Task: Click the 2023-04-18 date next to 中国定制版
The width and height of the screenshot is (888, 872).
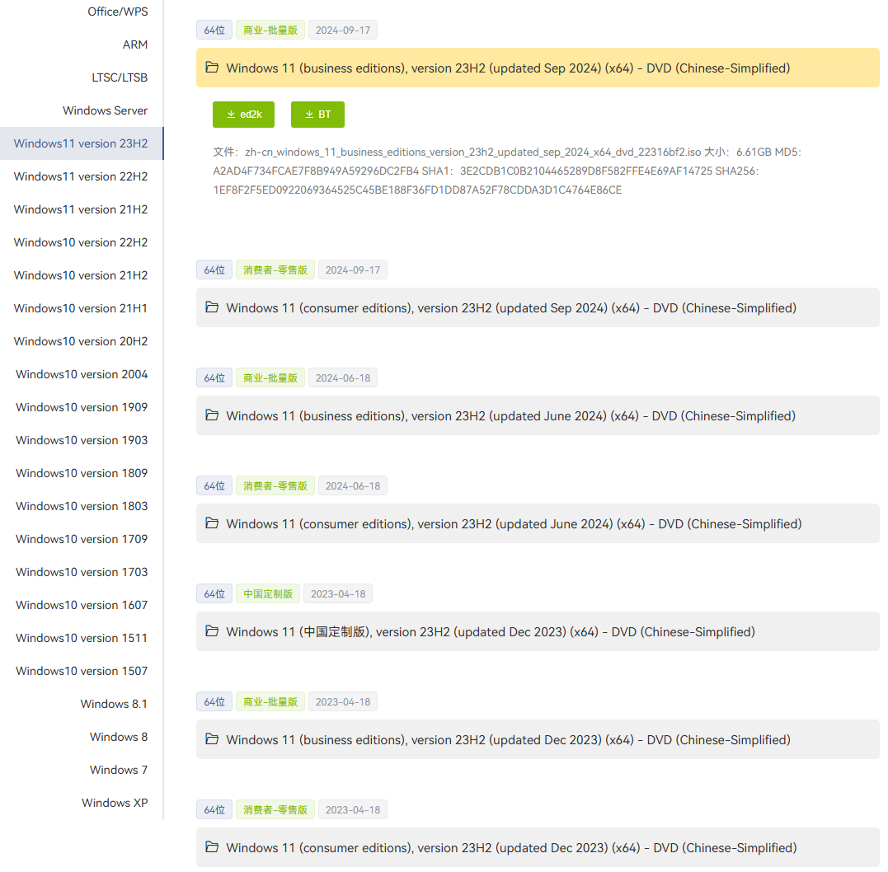Action: [x=338, y=594]
